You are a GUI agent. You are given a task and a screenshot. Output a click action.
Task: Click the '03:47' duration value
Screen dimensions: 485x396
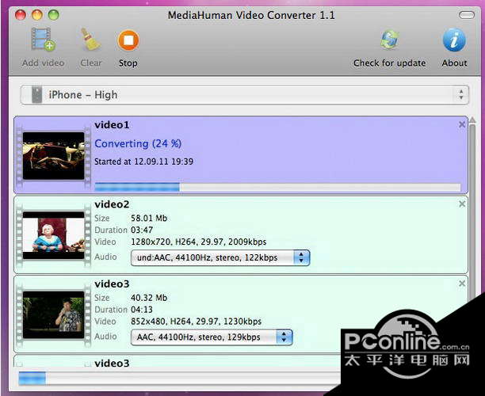tap(142, 230)
